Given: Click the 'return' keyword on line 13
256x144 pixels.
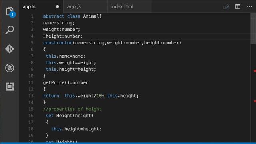Looking at the screenshot, I should click(x=51, y=96).
